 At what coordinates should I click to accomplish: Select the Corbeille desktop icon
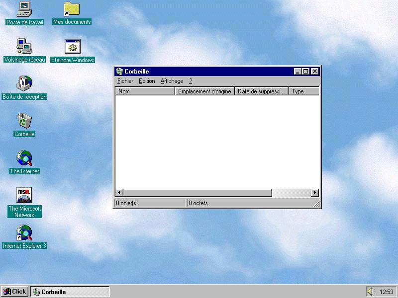pyautogui.click(x=24, y=121)
